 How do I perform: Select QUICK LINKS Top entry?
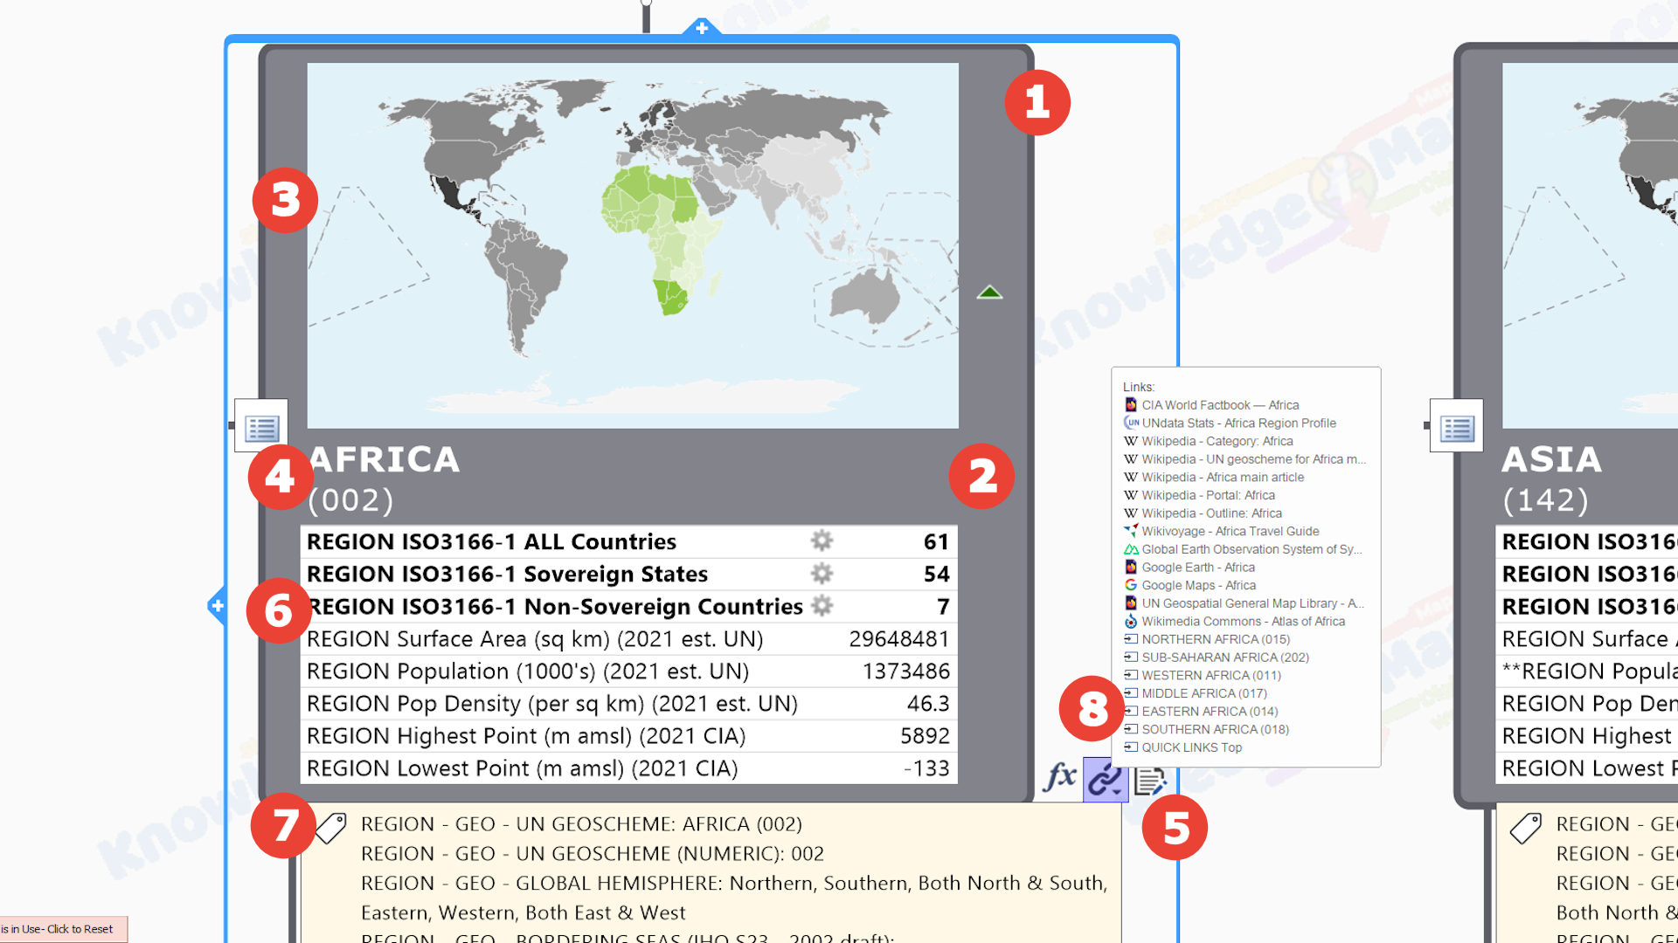(1191, 747)
